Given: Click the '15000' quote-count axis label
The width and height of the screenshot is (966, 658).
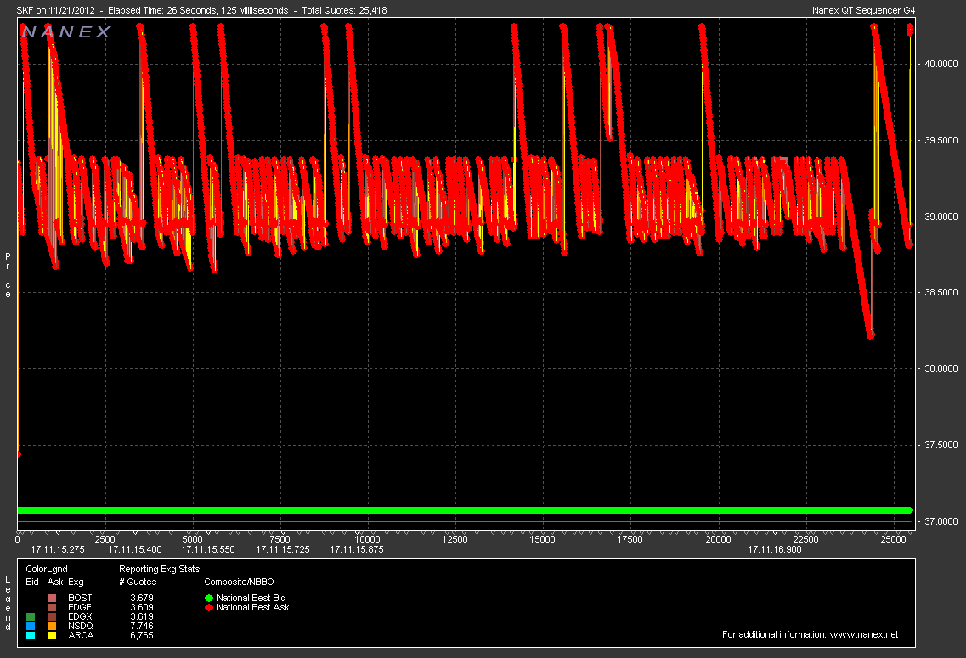Looking at the screenshot, I should [x=542, y=539].
